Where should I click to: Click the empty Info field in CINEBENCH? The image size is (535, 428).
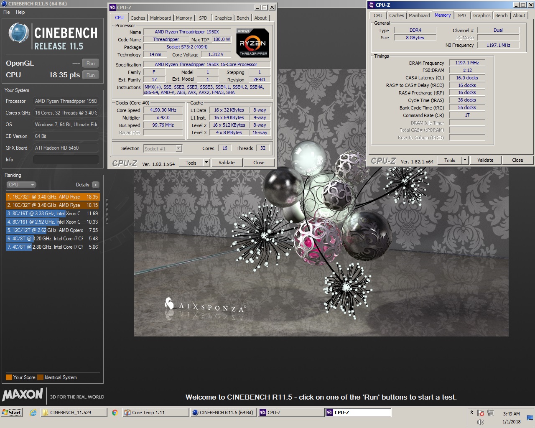66,160
